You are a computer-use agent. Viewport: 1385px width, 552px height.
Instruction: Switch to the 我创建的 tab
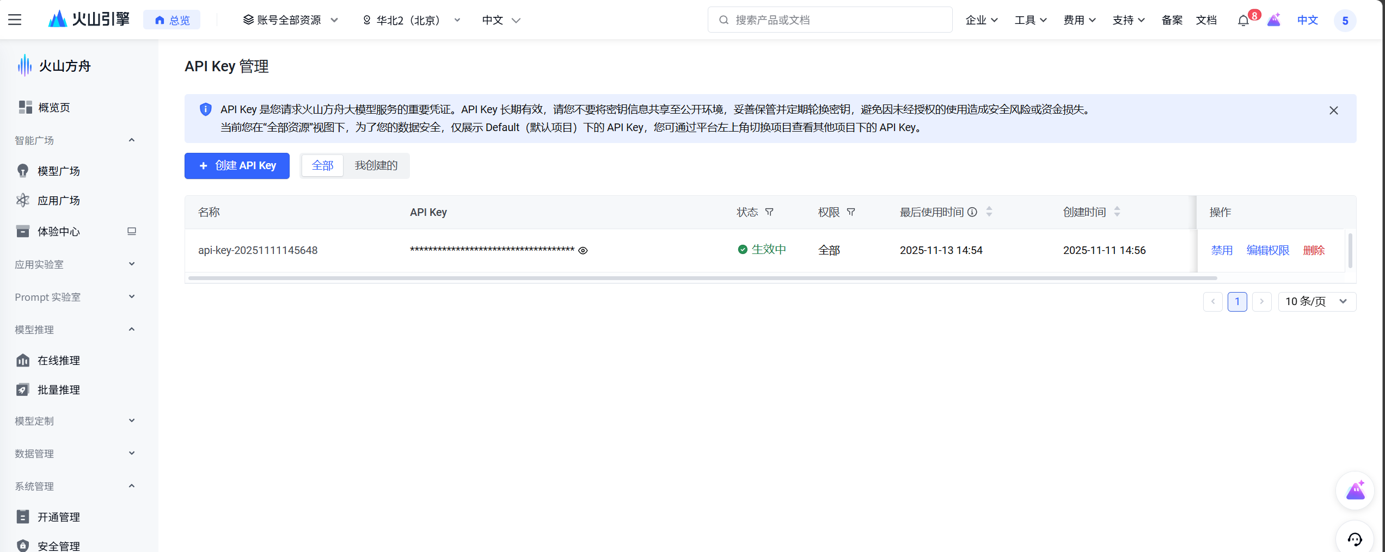pos(376,165)
